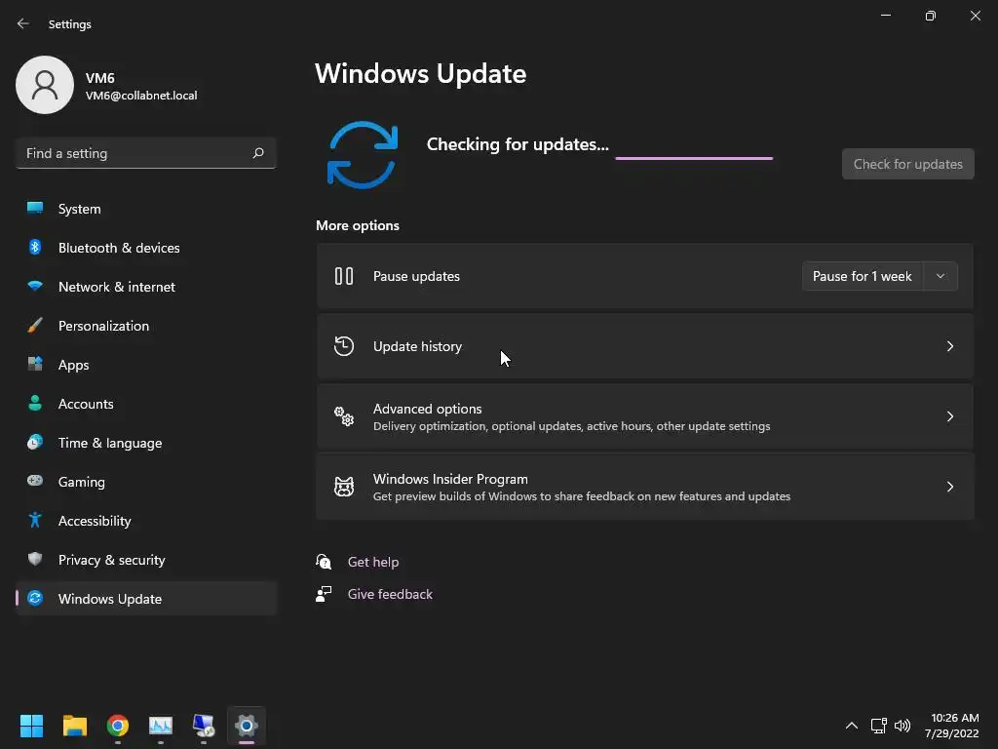Navigate to Personalization settings
Image resolution: width=998 pixels, height=749 pixels.
pos(146,326)
